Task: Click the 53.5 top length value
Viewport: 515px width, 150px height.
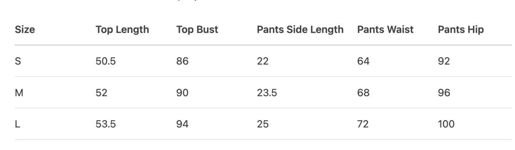Action: [x=105, y=124]
